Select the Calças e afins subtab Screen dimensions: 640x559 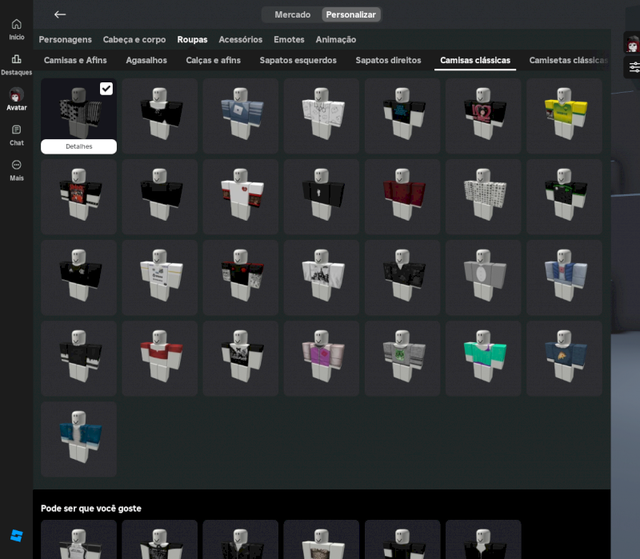coord(213,60)
